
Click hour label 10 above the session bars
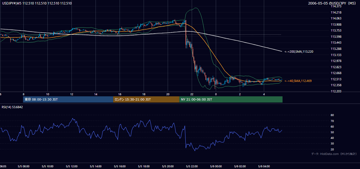47,94
